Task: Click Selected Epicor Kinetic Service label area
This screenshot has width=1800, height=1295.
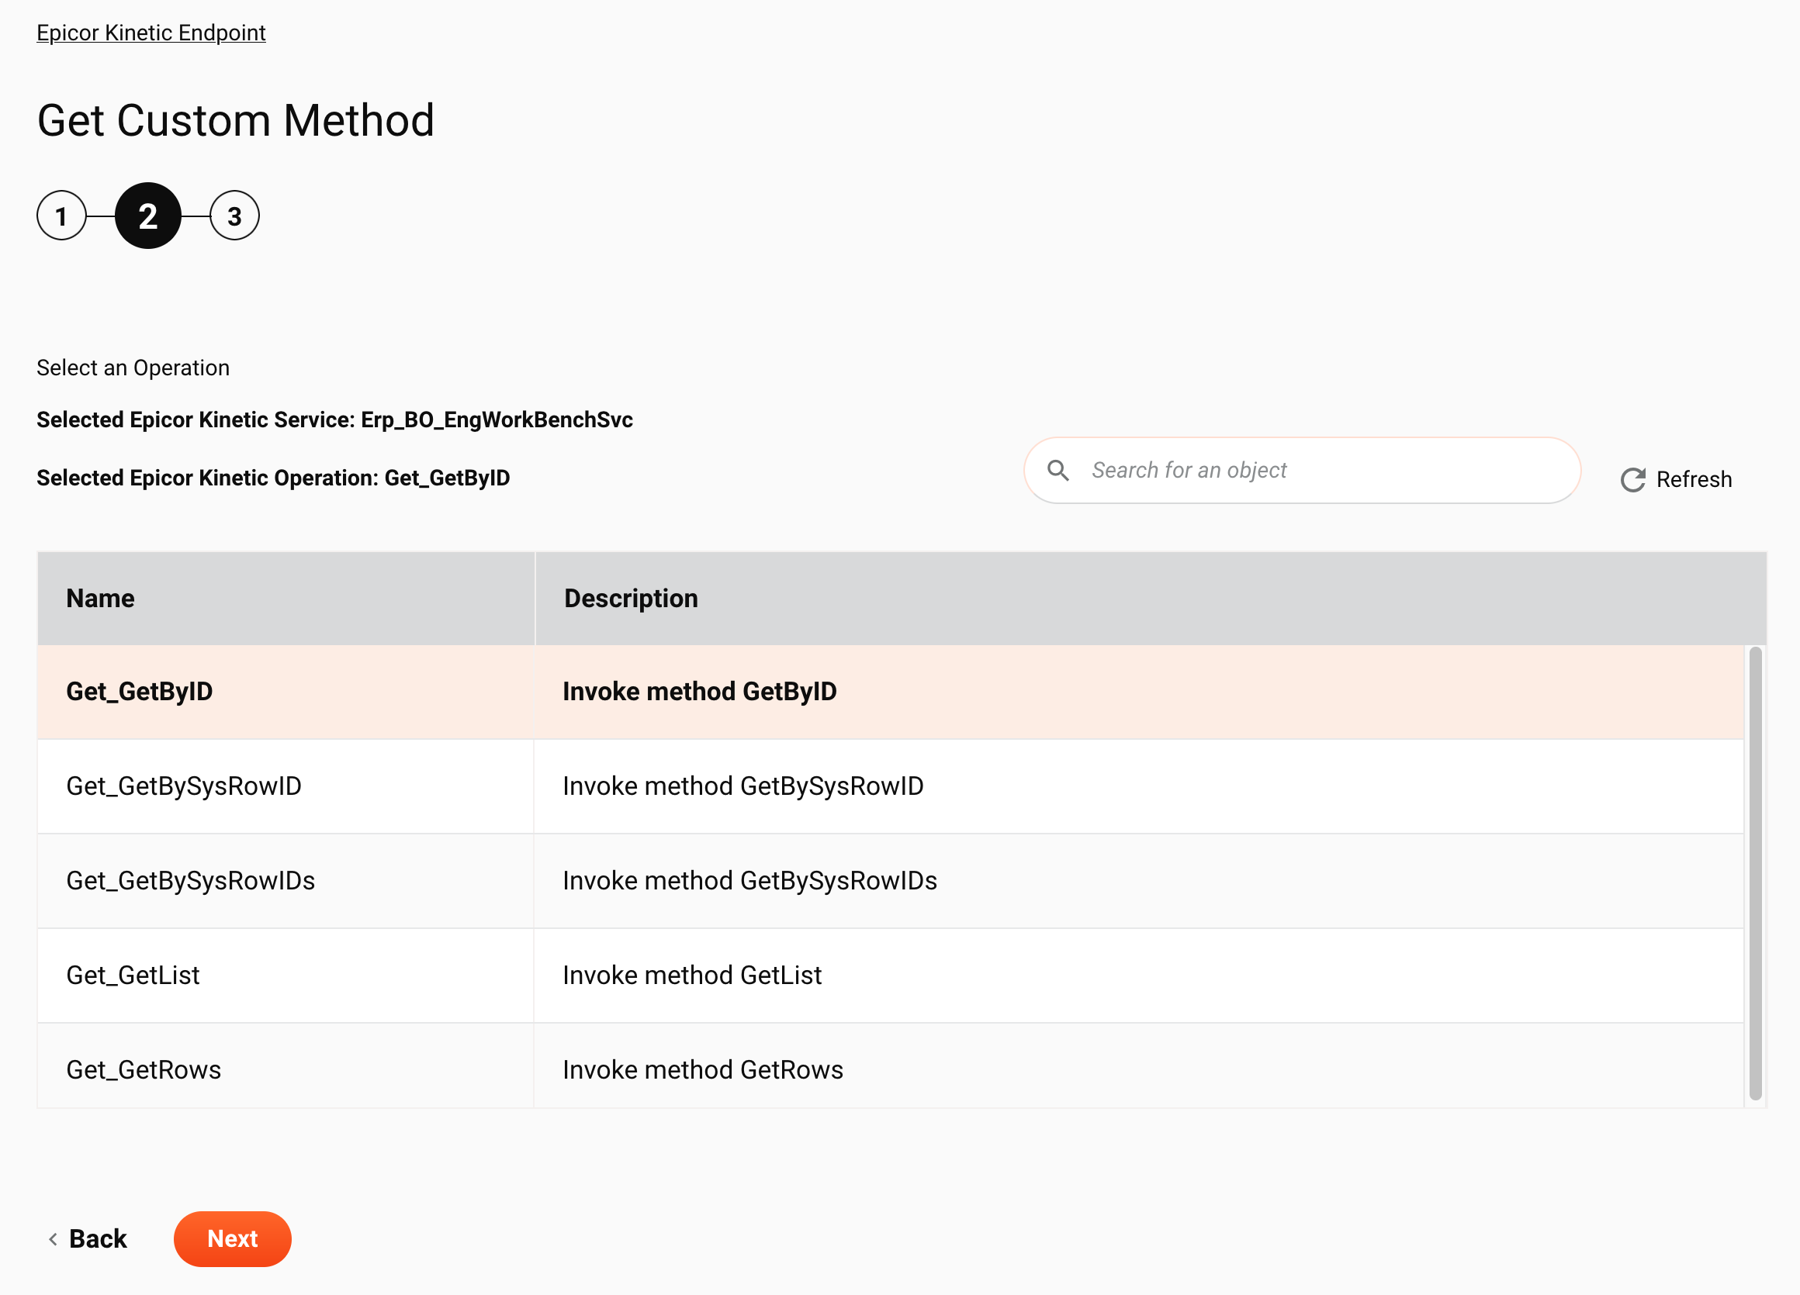Action: coord(337,419)
